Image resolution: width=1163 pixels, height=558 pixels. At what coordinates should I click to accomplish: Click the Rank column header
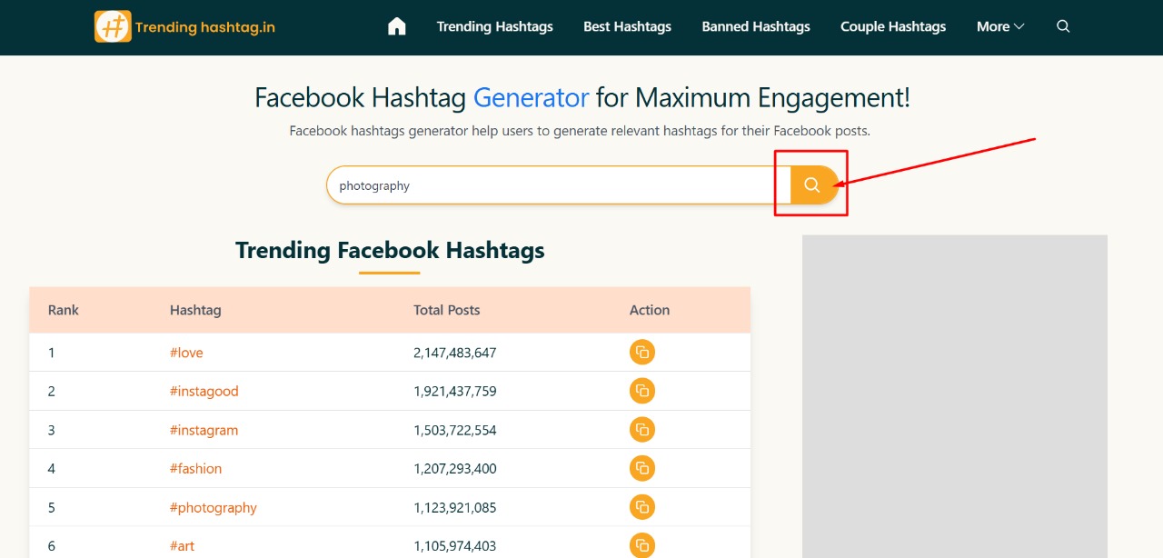(64, 310)
